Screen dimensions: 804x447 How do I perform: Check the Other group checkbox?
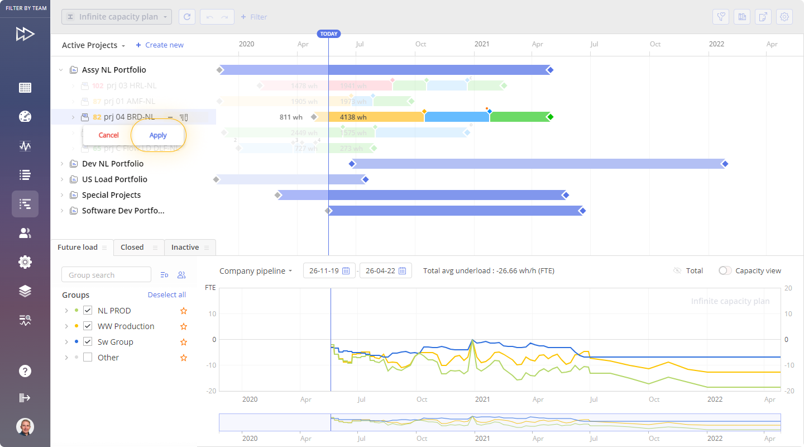pos(88,358)
